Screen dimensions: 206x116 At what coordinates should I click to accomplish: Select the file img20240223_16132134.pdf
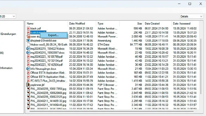point(46,61)
